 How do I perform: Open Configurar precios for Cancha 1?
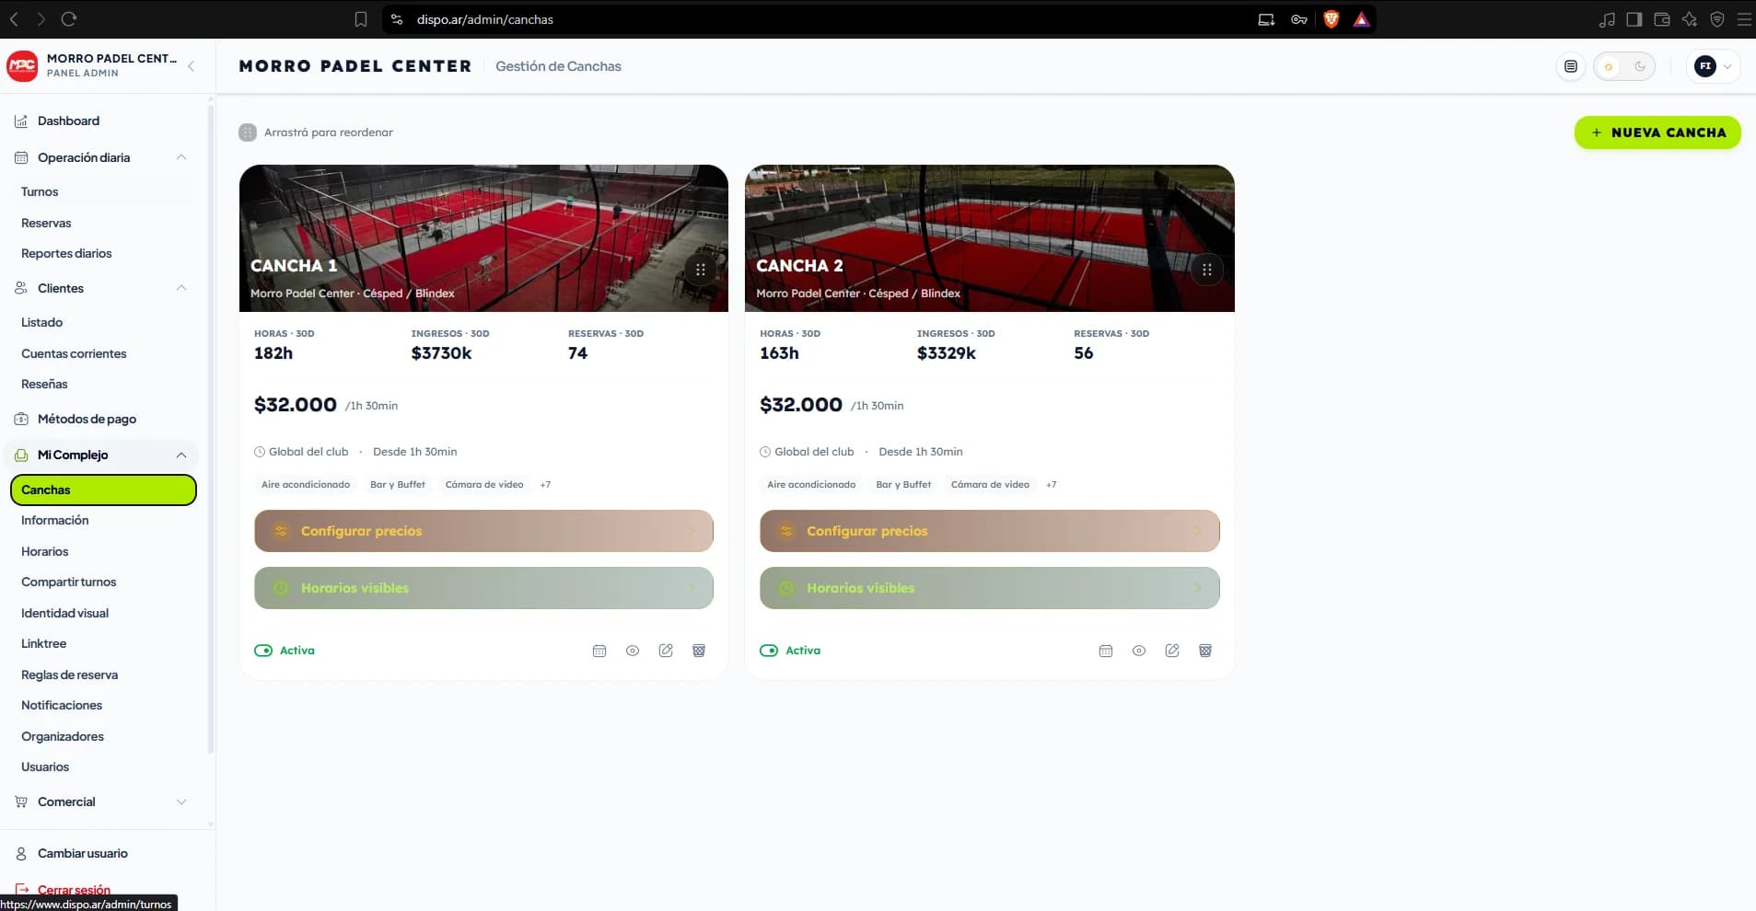483,531
